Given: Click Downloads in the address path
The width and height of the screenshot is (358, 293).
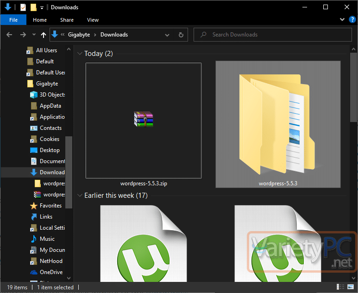Looking at the screenshot, I should tap(114, 35).
